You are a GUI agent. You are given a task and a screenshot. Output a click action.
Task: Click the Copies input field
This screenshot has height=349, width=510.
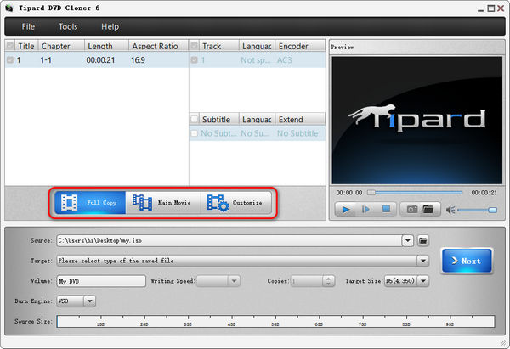(307, 281)
